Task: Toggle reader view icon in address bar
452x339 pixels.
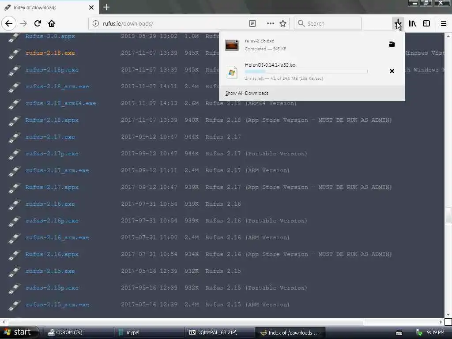Action: point(252,24)
